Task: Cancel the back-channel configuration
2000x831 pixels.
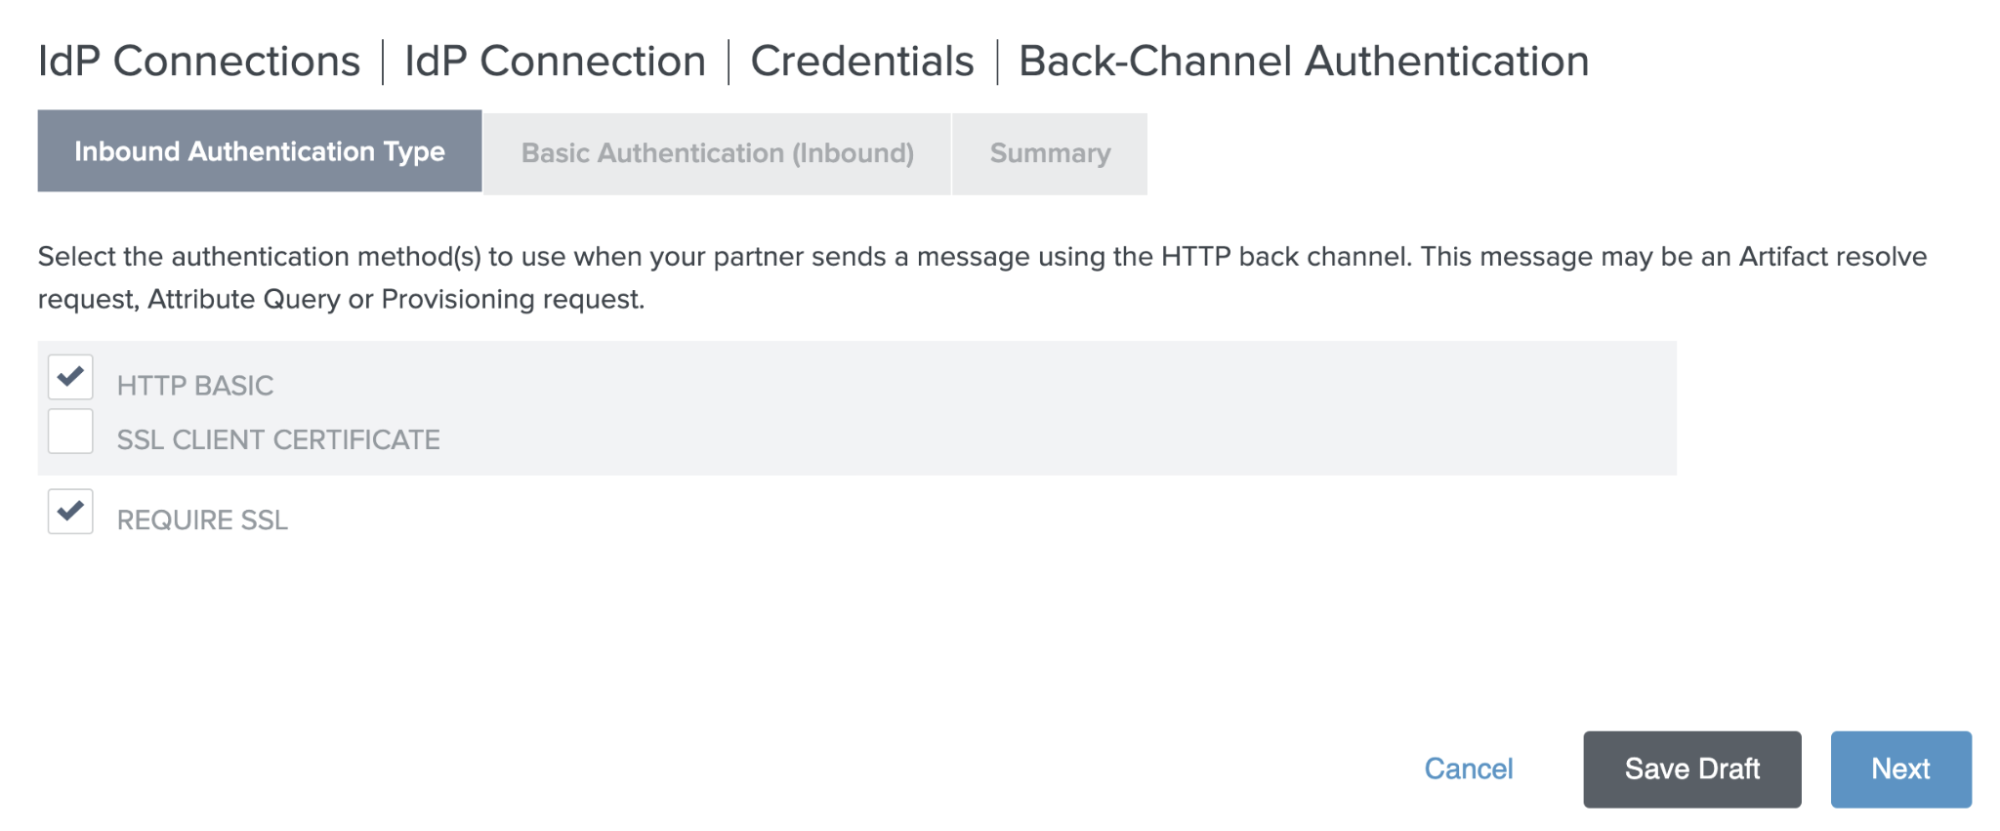Action: coord(1468,769)
